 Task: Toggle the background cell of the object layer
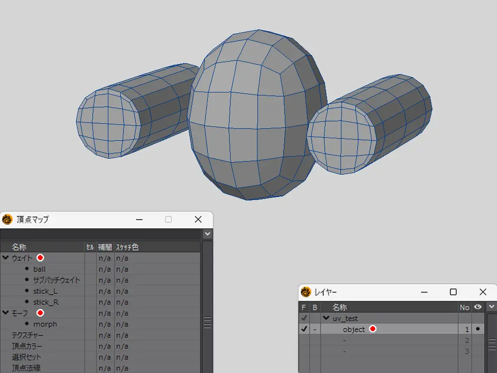point(315,329)
